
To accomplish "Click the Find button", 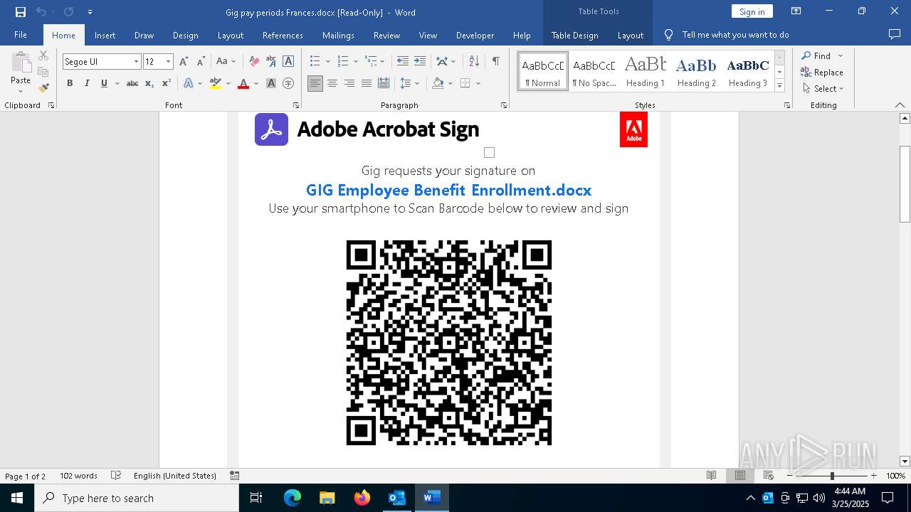I will click(815, 55).
